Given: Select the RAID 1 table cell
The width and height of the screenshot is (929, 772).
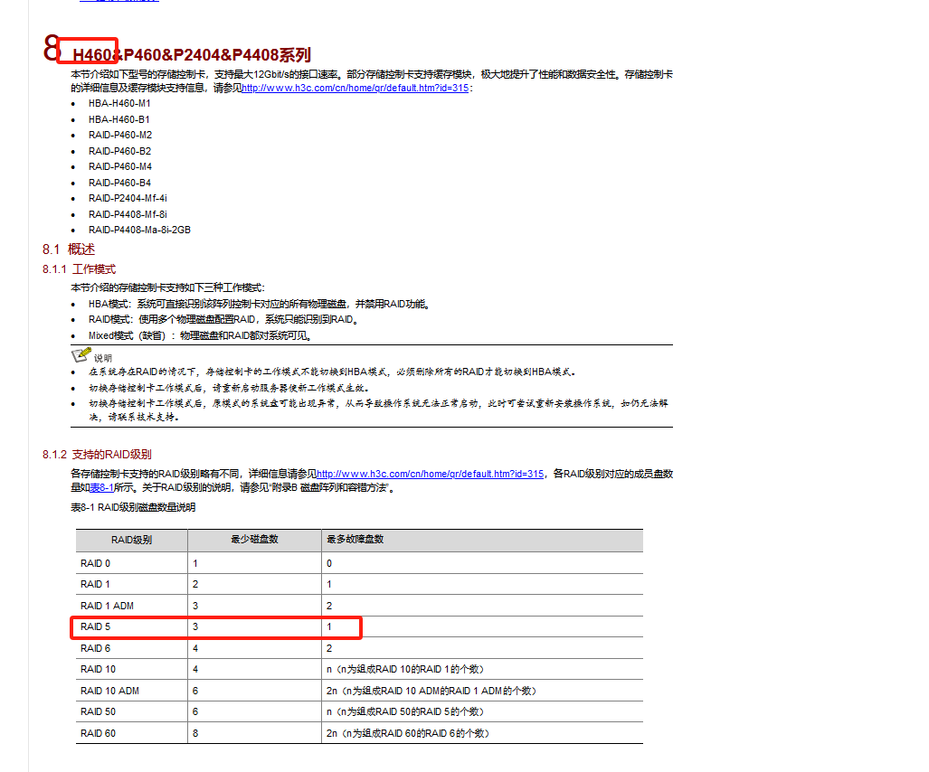Looking at the screenshot, I should [131, 584].
